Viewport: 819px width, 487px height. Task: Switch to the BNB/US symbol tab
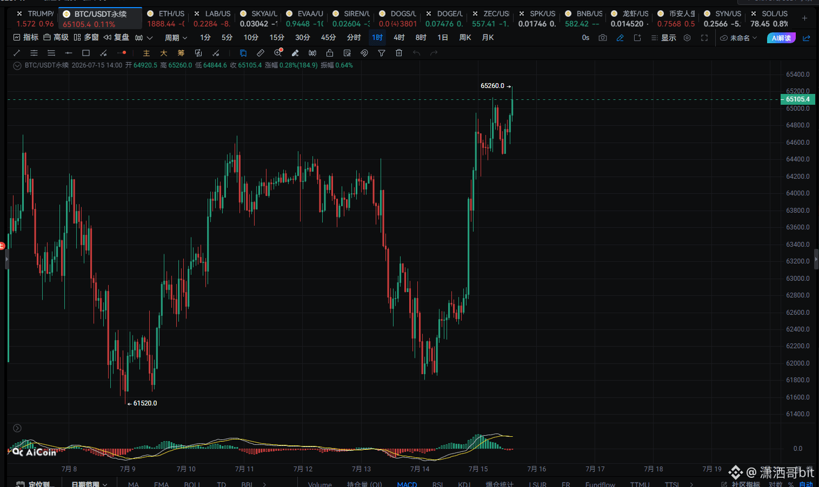click(x=583, y=18)
